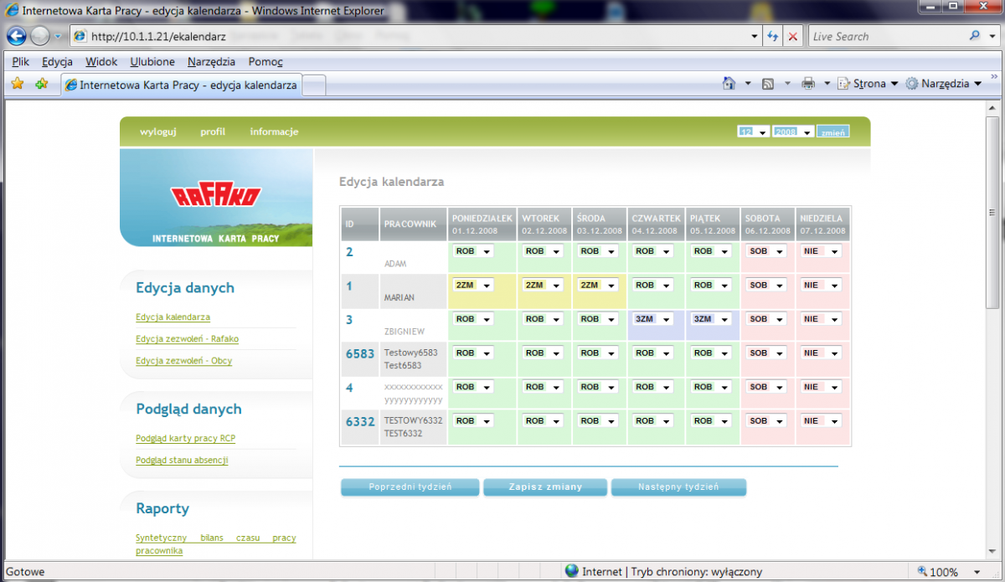Click the wyloguj link in header
The height and width of the screenshot is (582, 1005).
(x=158, y=131)
